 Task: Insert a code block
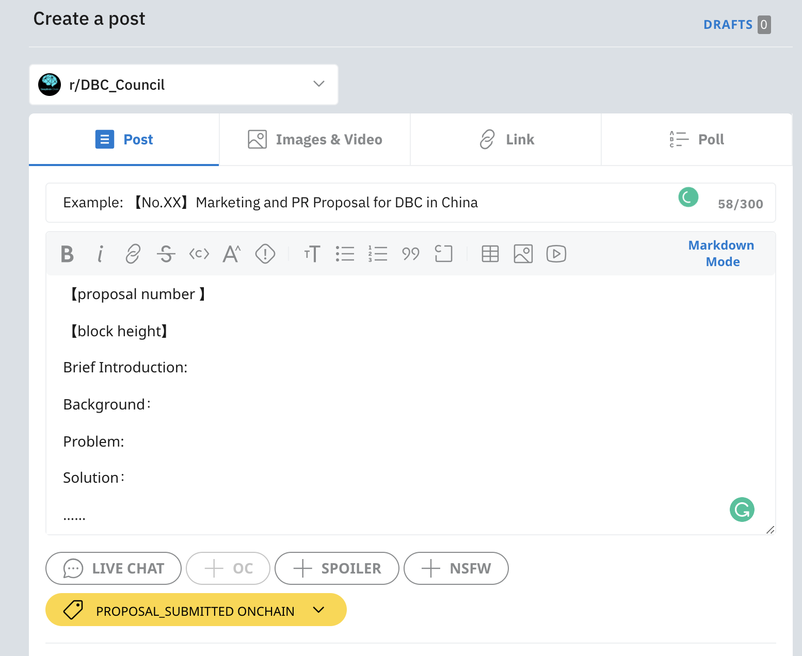pos(444,254)
